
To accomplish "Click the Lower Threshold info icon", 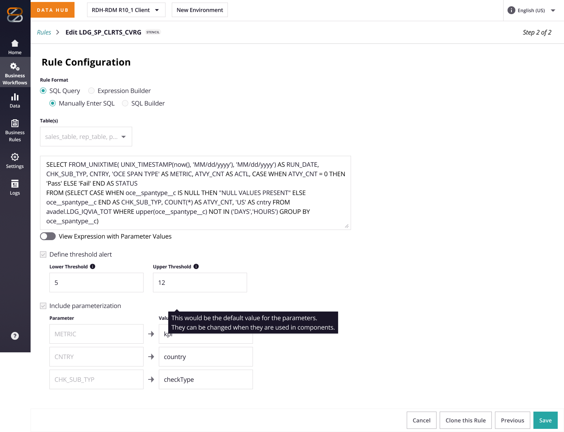I will [x=93, y=266].
